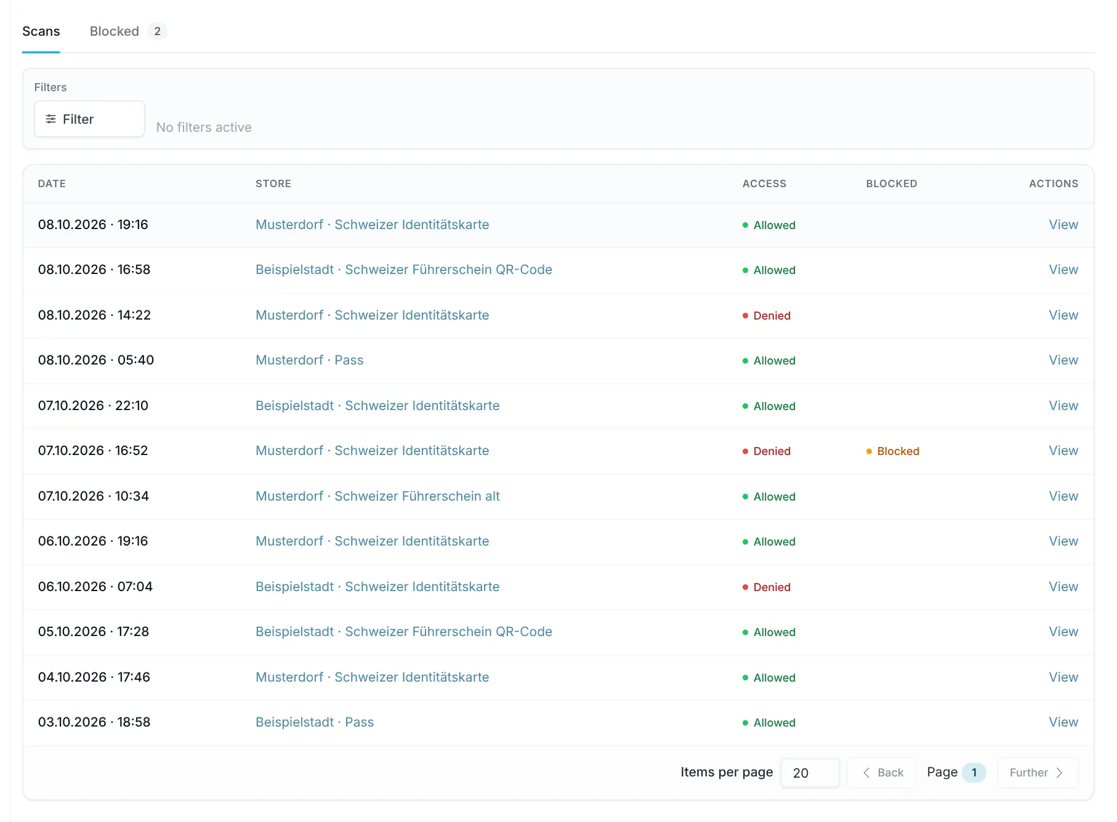Open Beispielstadt Identitätskarte link dated 07.10.2026 22:10

377,406
